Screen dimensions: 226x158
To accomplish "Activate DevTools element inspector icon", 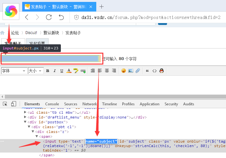I will (5, 104).
